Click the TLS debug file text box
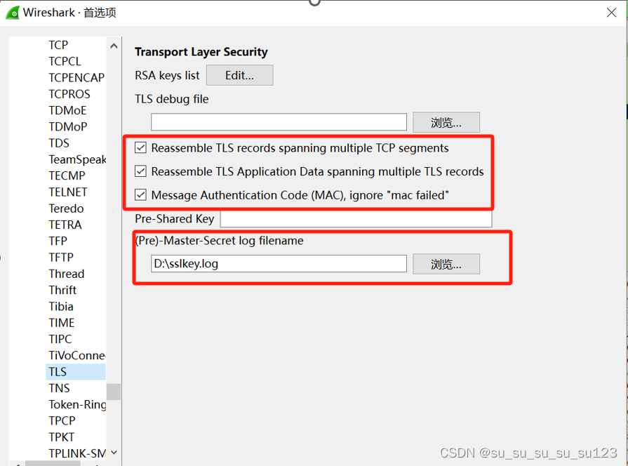Viewport: 628px width, 466px height. click(279, 121)
